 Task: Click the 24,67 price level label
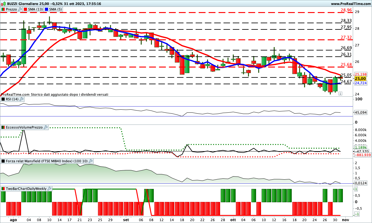point(346,82)
